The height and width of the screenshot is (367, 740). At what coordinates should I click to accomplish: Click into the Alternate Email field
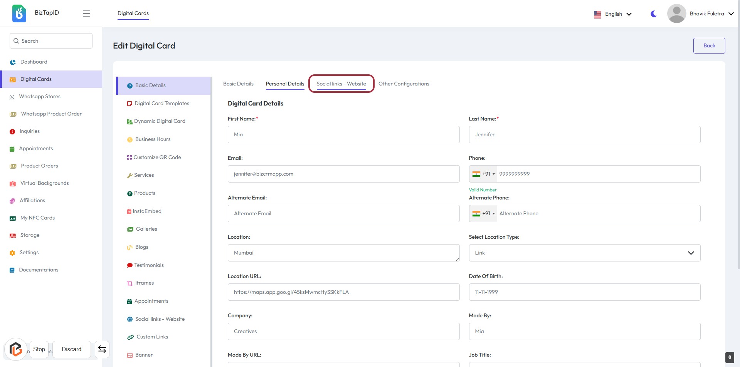pyautogui.click(x=343, y=214)
